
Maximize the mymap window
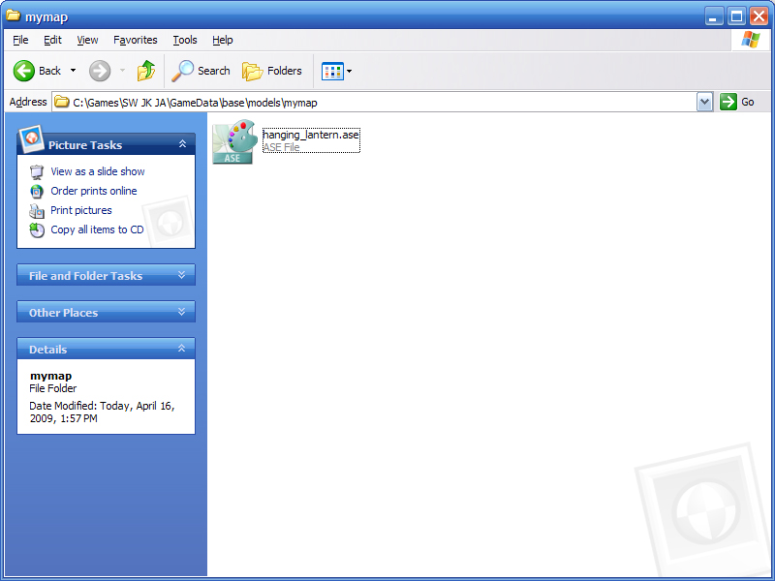click(736, 16)
